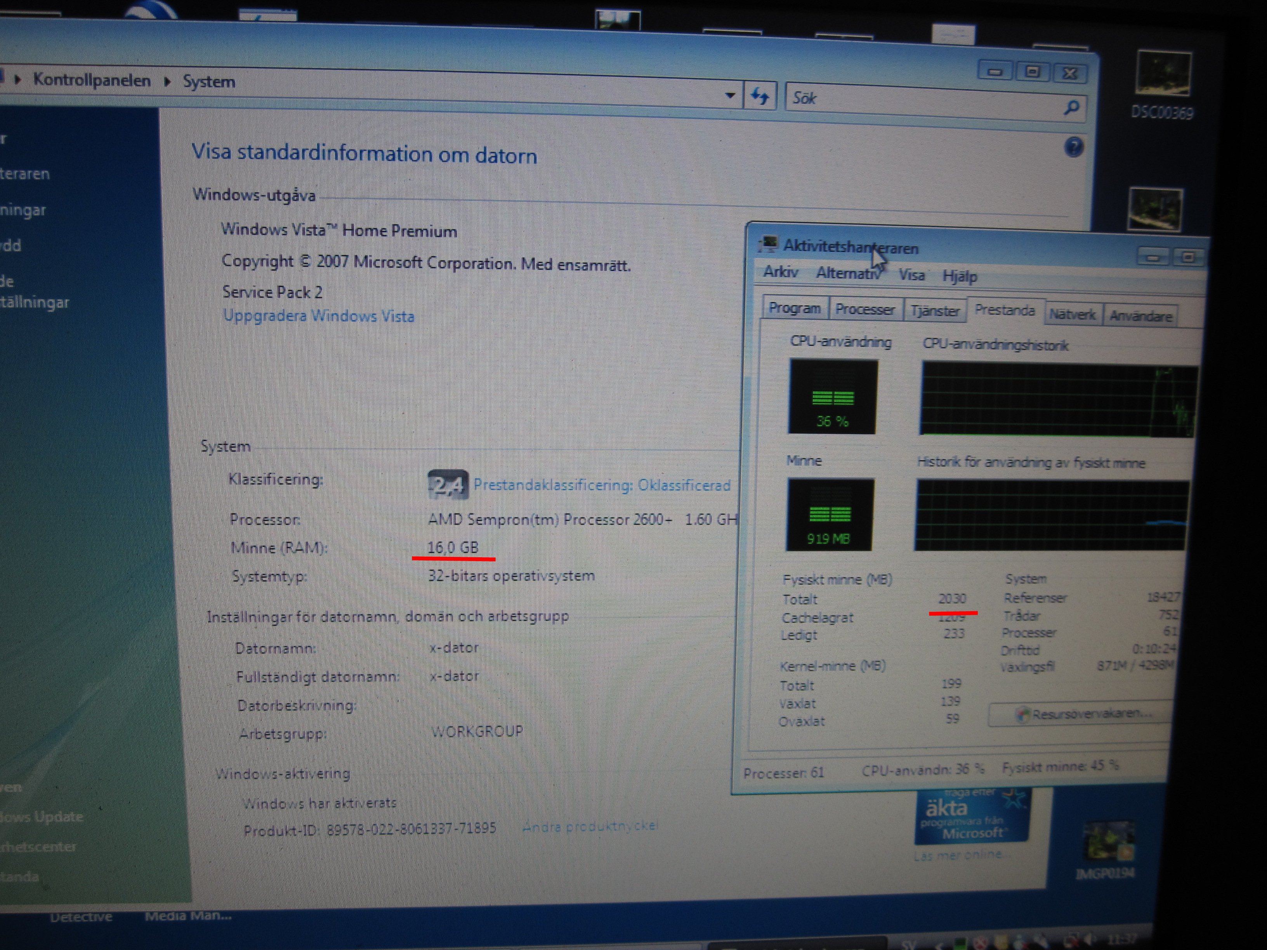
Task: Maximize the Aktivitetshanteraren window
Action: click(x=1189, y=258)
